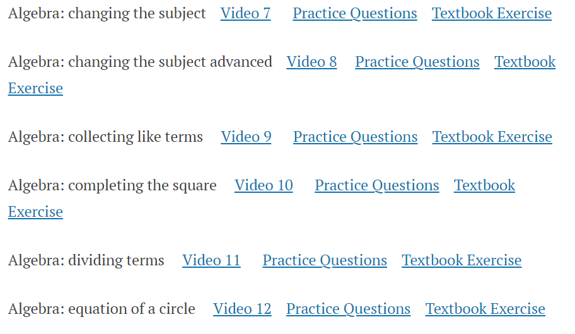The image size is (575, 334).
Task: Open the Video 11 link
Action: pyautogui.click(x=211, y=261)
